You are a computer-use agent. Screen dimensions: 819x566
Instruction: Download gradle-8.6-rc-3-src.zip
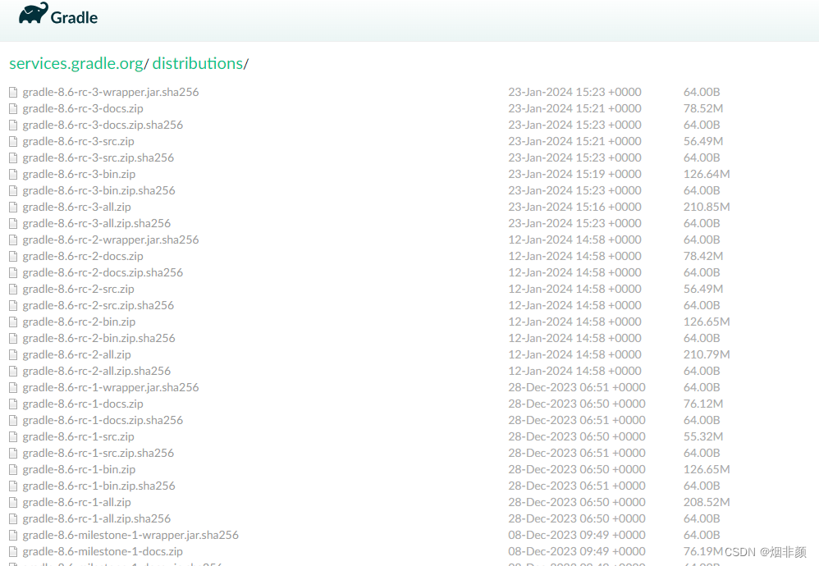point(78,141)
